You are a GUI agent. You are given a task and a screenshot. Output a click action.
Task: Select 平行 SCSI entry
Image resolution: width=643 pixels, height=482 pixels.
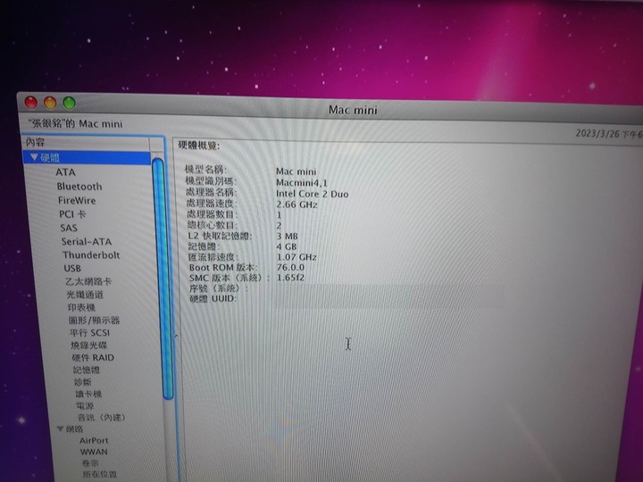[x=90, y=333]
